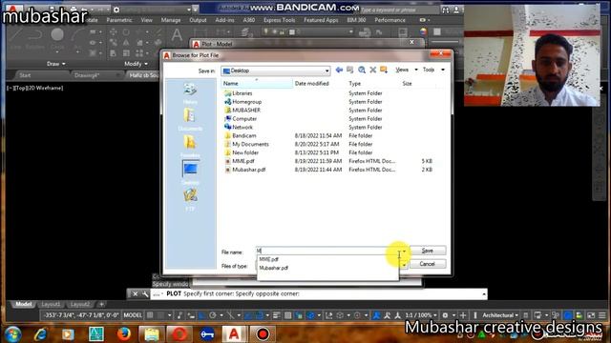Viewport: 611px width, 343px height.
Task: Click the Create New Folder icon
Action: (384, 70)
